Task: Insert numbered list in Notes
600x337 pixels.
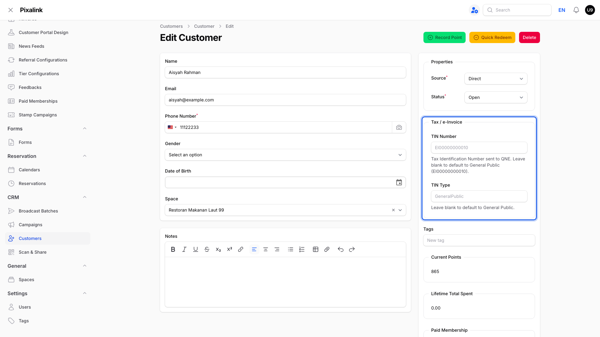Action: 302,249
